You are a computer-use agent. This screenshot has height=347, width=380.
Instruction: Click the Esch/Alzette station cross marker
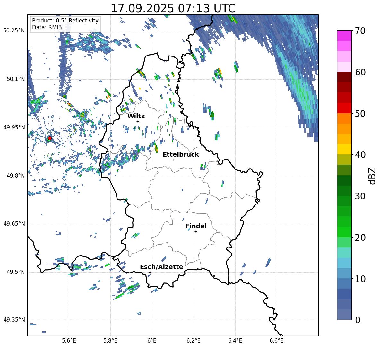tap(150, 272)
